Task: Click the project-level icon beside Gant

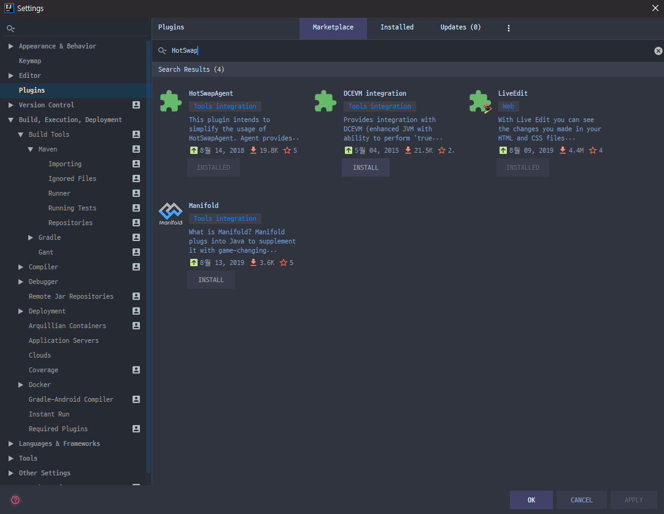Action: click(x=136, y=252)
